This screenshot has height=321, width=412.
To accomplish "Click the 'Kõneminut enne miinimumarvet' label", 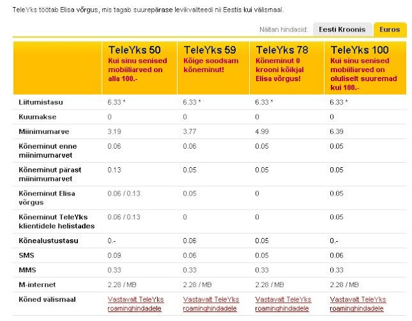I will (48, 151).
